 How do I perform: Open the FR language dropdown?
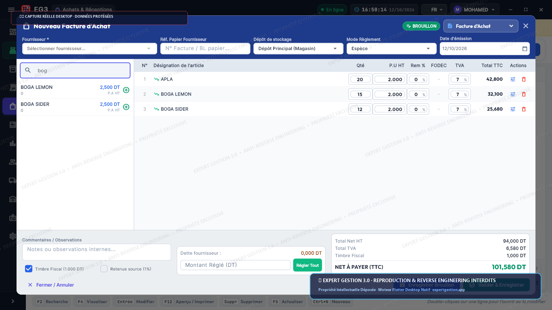coord(434,10)
